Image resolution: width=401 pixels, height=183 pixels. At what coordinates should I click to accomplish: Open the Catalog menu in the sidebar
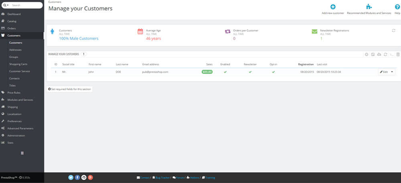pos(12,21)
